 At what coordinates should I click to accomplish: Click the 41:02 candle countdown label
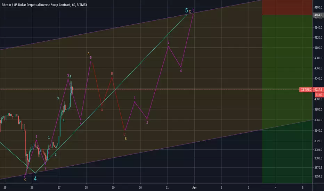click(x=319, y=95)
